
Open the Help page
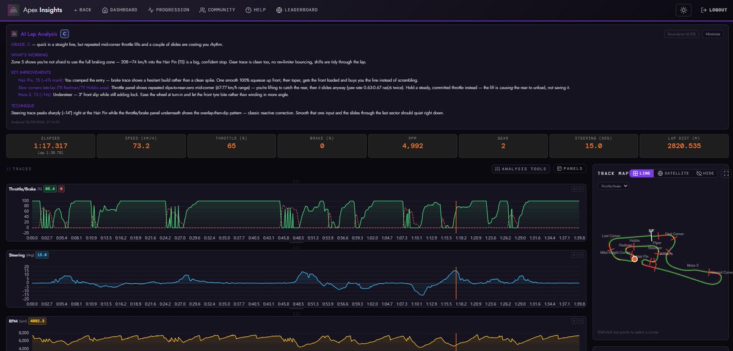255,10
